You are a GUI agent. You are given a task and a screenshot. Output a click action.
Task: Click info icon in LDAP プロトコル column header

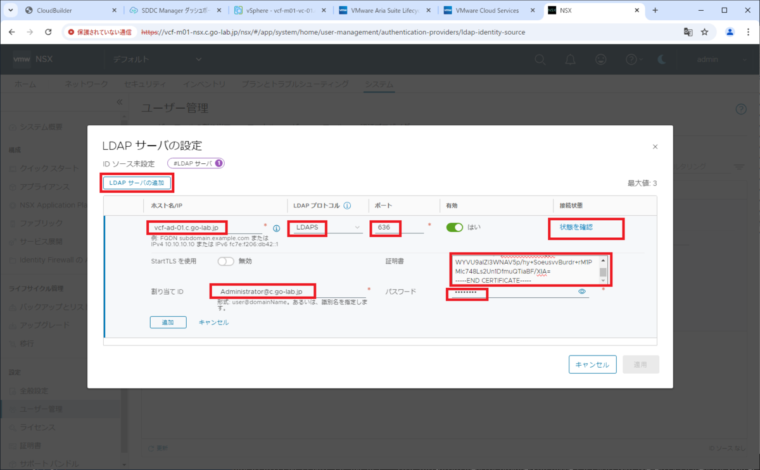[x=348, y=206]
